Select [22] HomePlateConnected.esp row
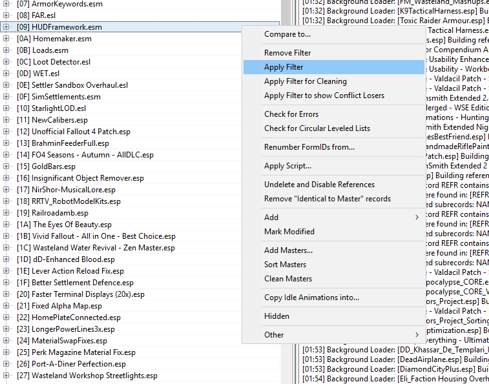Screen dimensions: 489x384 68,318
